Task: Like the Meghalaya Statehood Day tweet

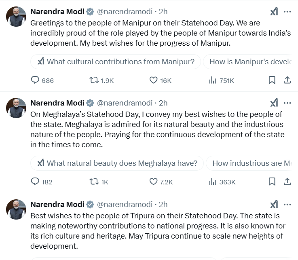Action: 154,182
